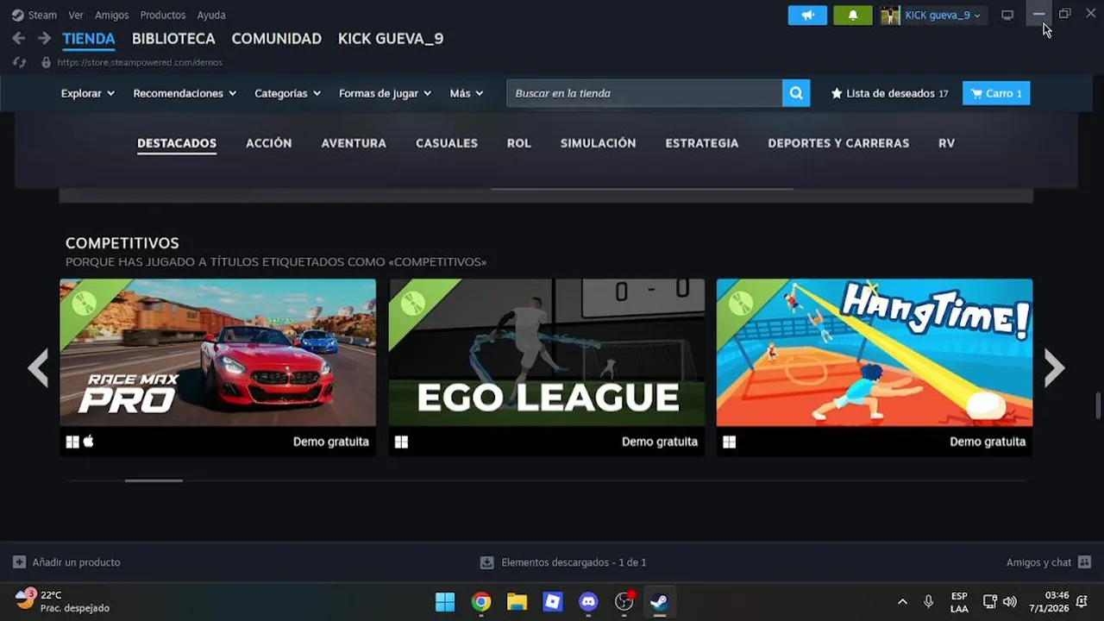Click Windows icon under Ego League
This screenshot has width=1104, height=621.
[401, 442]
